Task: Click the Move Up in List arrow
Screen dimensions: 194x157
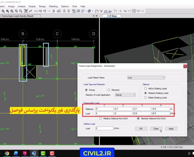Action: (x=64, y=11)
